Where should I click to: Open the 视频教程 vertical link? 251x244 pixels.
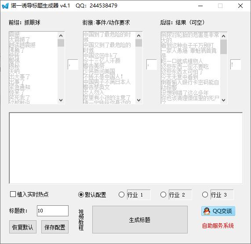81,220
